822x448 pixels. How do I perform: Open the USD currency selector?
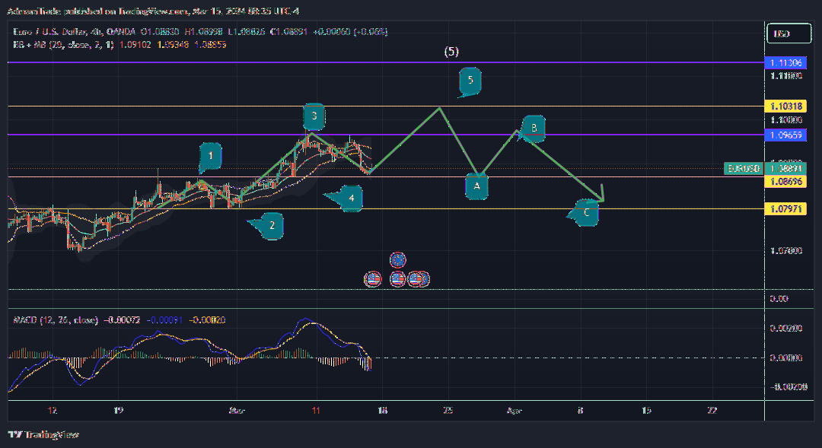[x=789, y=33]
